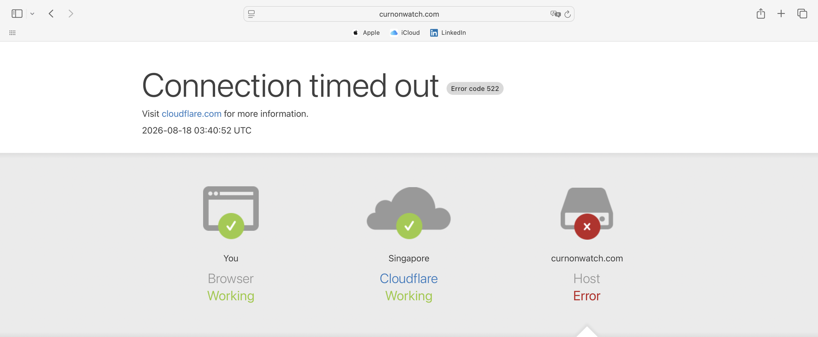Expand the sidebar dropdown chevron

coord(32,14)
